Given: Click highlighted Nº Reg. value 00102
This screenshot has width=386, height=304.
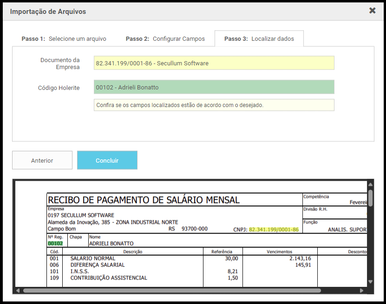Looking at the screenshot, I should 55,243.
